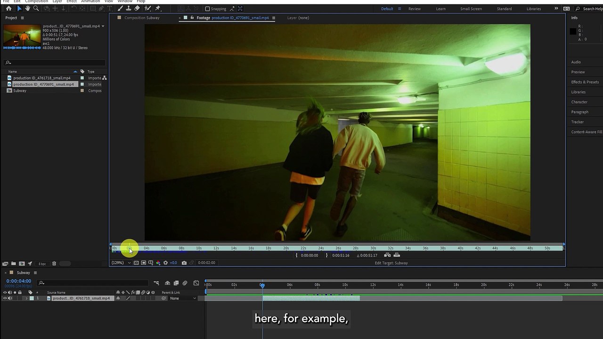The width and height of the screenshot is (603, 339).
Task: Click the 8 bpc color depth button
Action: 42,264
